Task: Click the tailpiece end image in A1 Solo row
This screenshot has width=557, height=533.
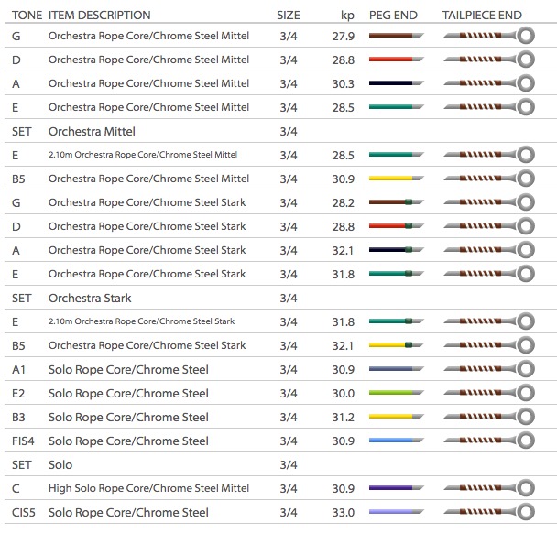Action: click(x=489, y=369)
